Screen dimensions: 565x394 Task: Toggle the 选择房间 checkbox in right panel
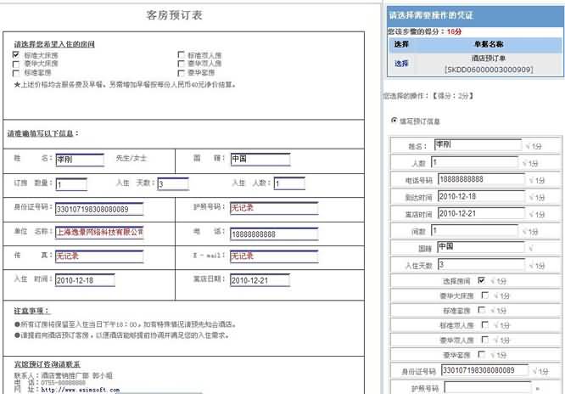(x=482, y=279)
